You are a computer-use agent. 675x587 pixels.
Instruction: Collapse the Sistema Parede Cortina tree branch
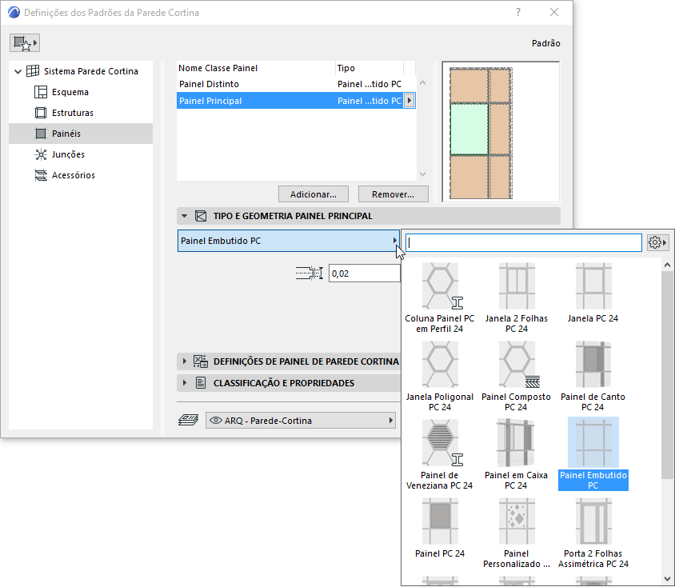[17, 70]
